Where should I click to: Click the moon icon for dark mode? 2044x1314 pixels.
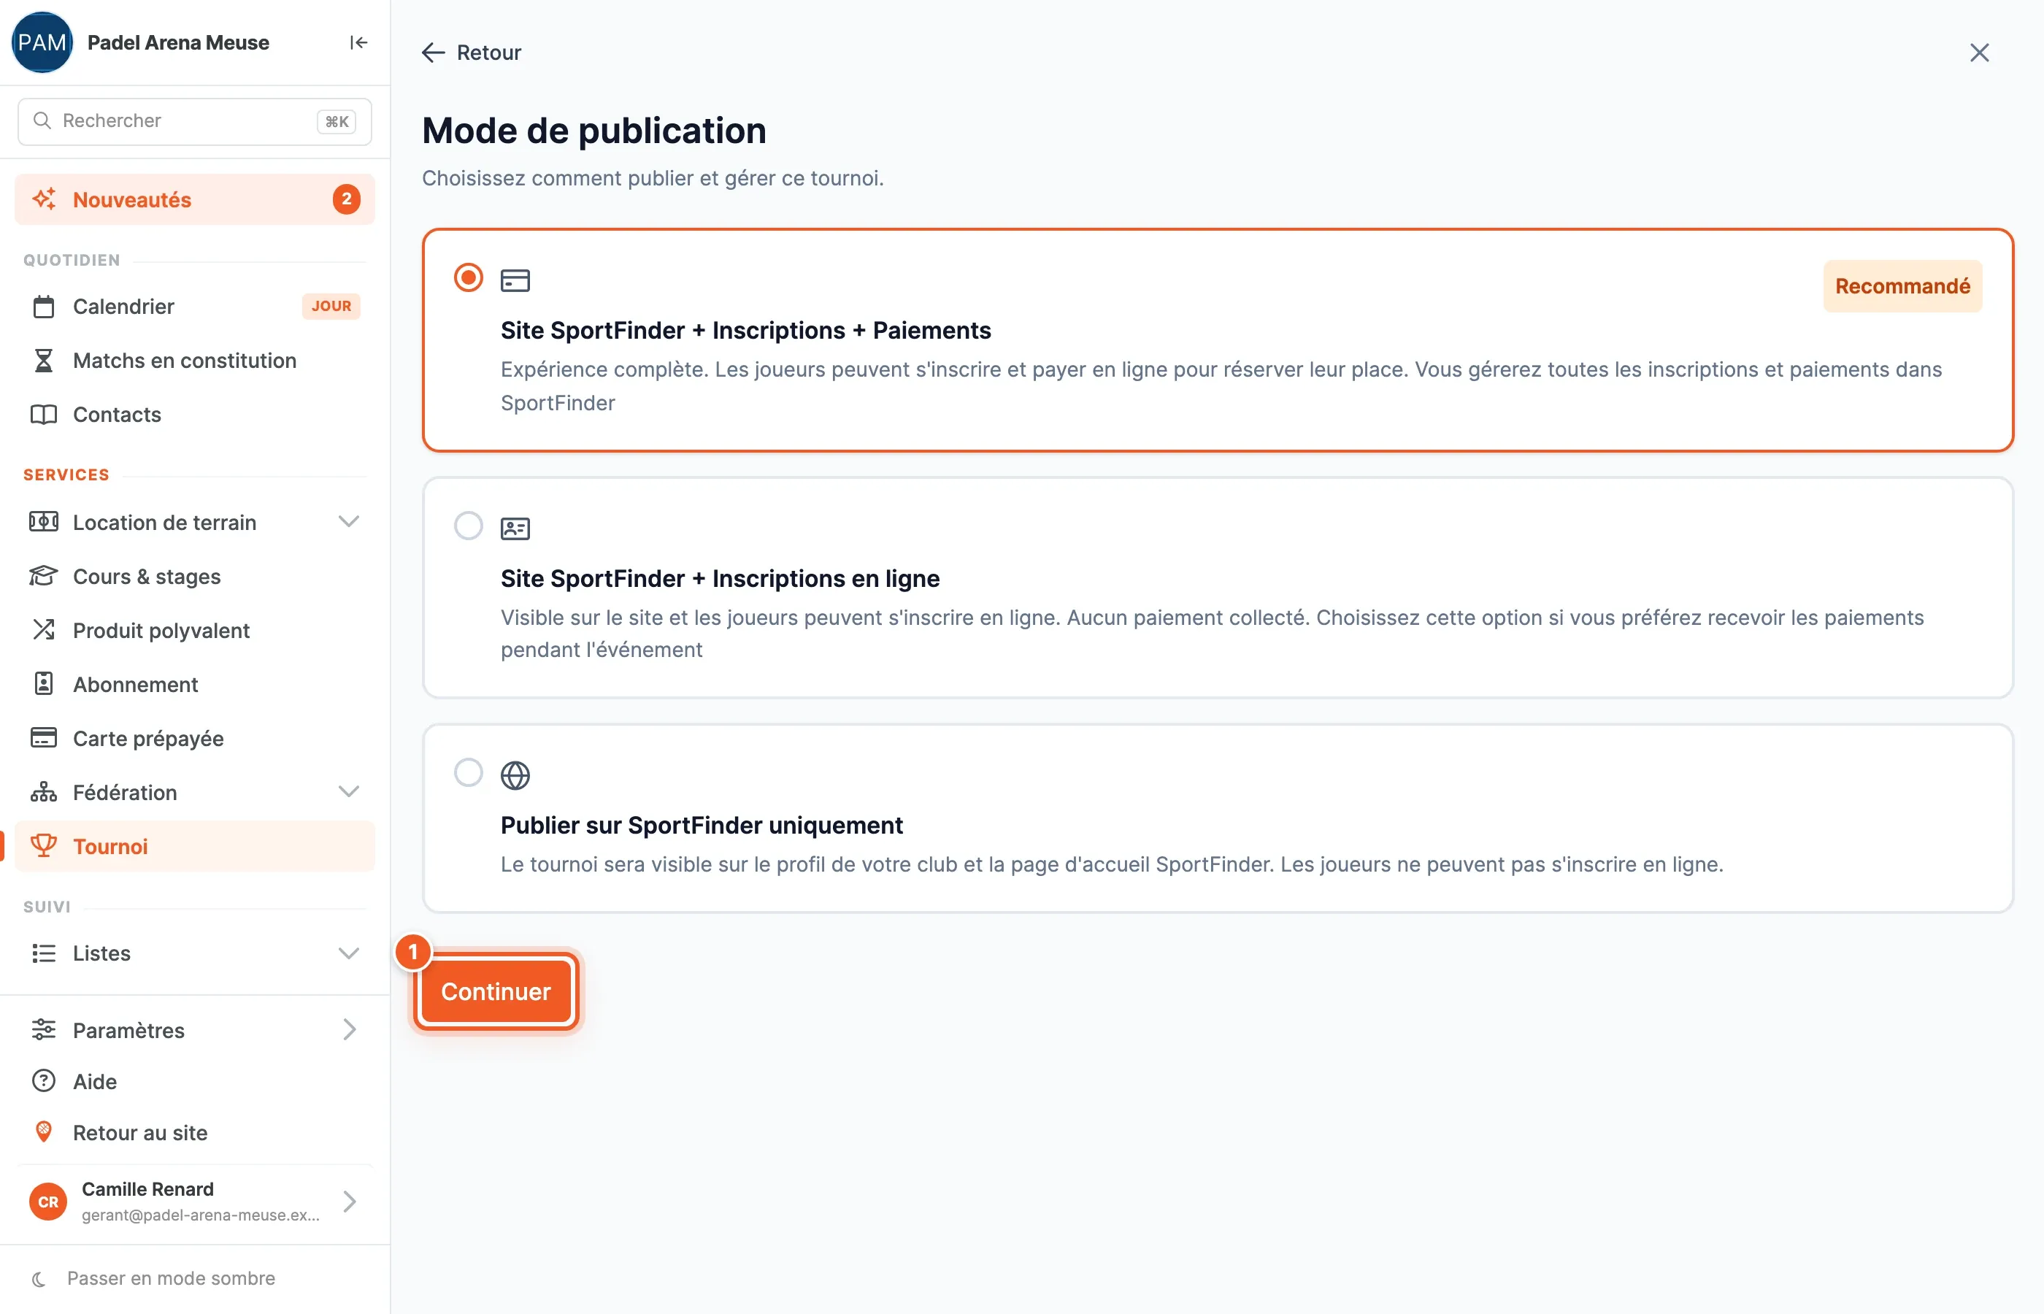coord(39,1278)
